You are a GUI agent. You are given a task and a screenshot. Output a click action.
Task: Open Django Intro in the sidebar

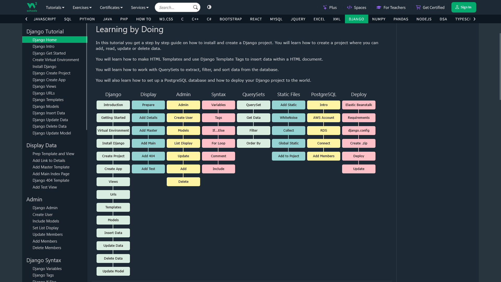(x=55, y=46)
